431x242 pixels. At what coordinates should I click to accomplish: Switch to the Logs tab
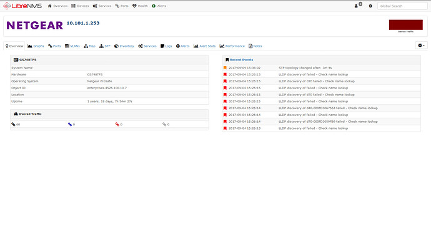coord(166,46)
